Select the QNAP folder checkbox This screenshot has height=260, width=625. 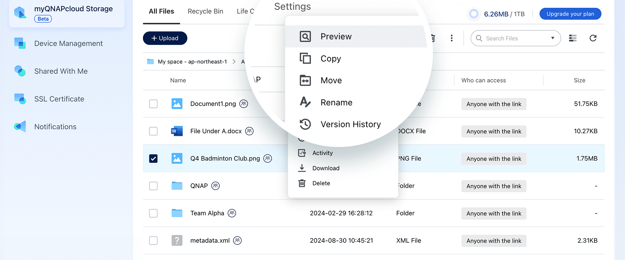[x=153, y=186]
